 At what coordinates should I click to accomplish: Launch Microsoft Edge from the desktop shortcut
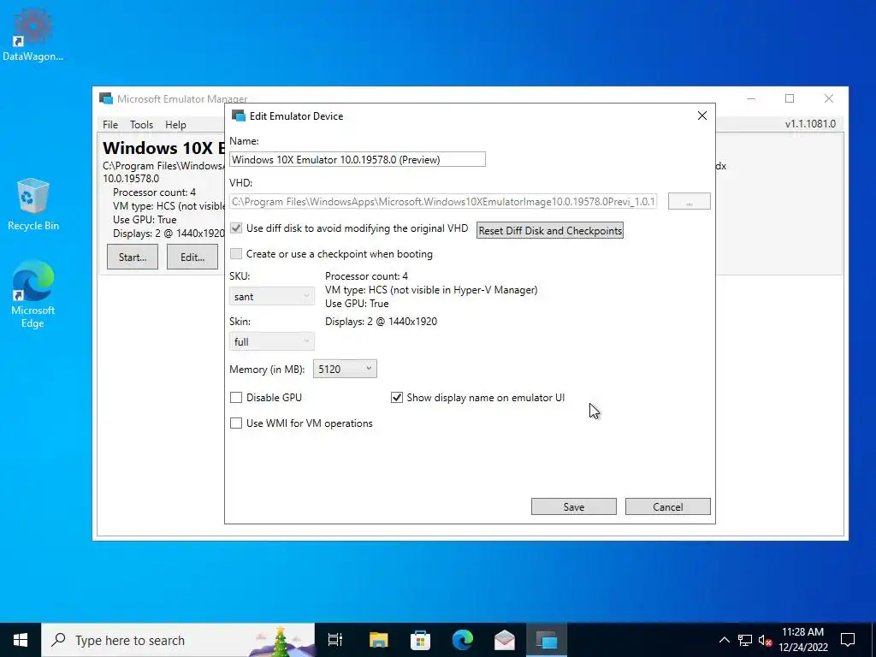[33, 294]
